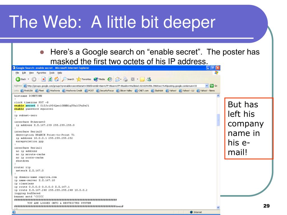Open the Wachovia link bookmark
The image size is (287, 215).
pos(53,91)
